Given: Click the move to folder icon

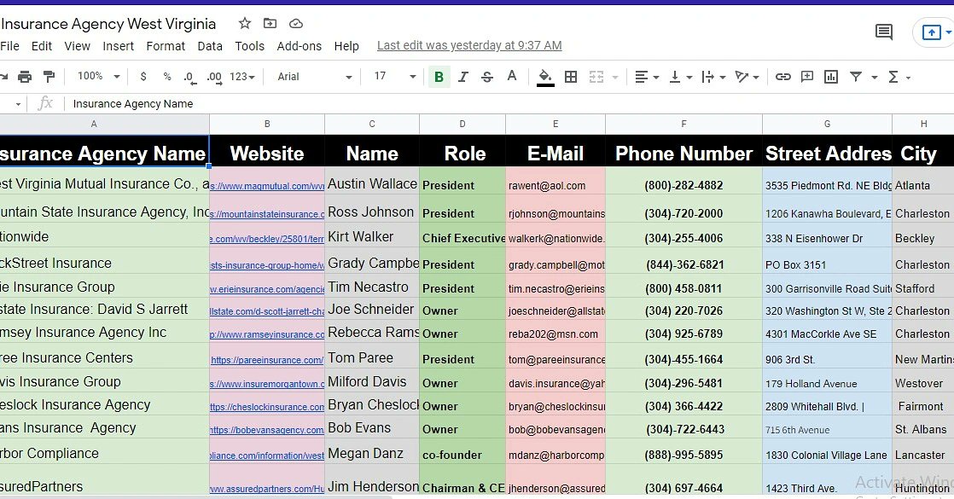Looking at the screenshot, I should 270,24.
